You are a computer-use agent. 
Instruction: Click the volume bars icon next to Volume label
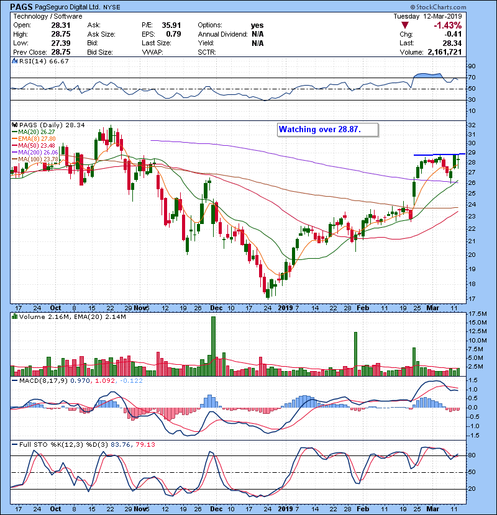click(14, 316)
